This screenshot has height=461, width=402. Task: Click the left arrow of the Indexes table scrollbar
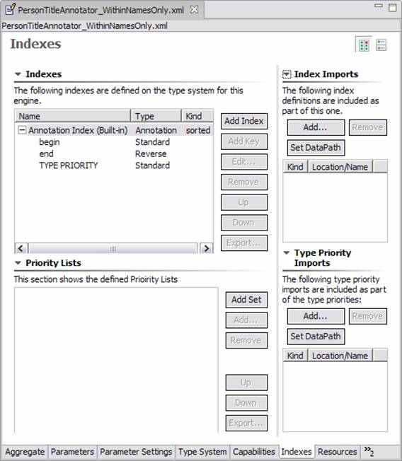[21, 248]
